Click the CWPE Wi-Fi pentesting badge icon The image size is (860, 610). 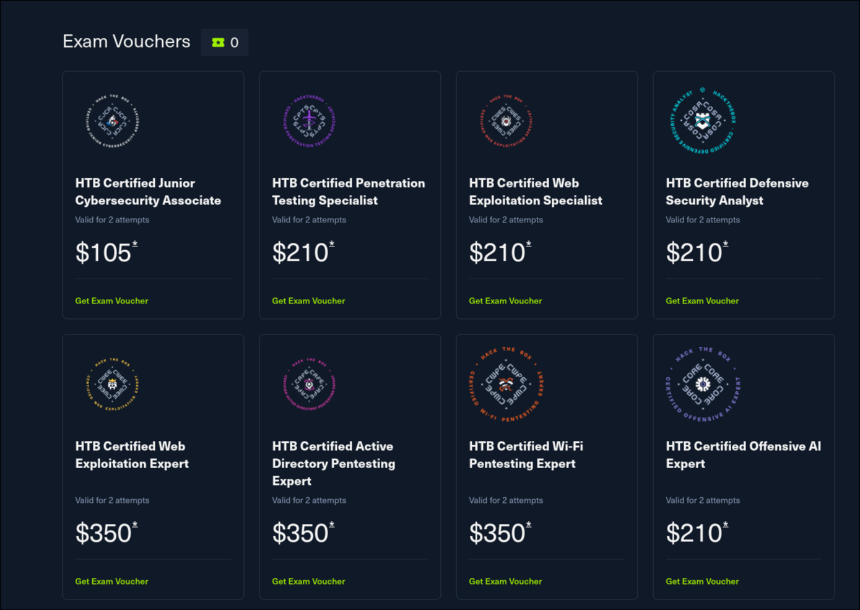[506, 384]
